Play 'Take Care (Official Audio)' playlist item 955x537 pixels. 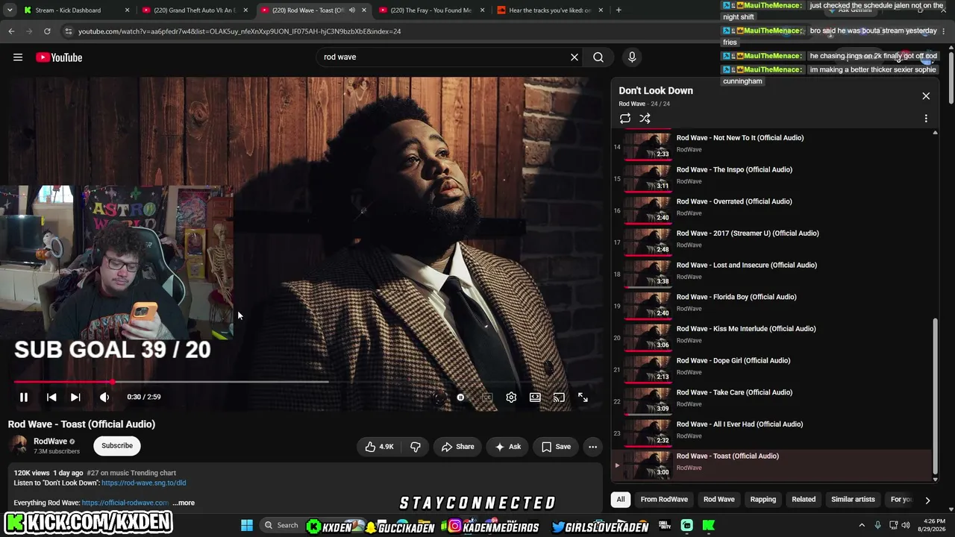coord(772,401)
